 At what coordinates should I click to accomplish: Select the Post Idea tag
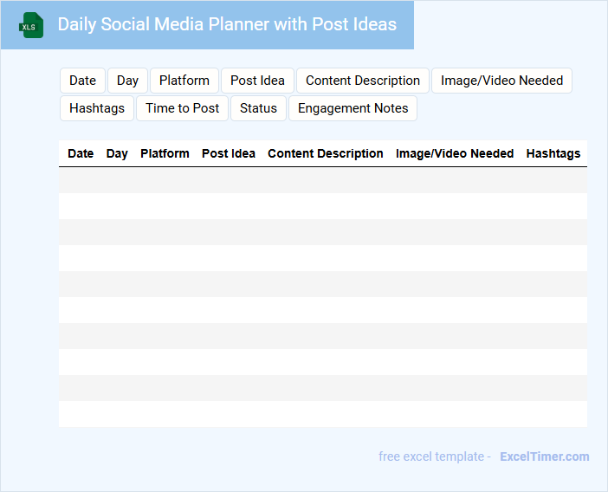257,81
